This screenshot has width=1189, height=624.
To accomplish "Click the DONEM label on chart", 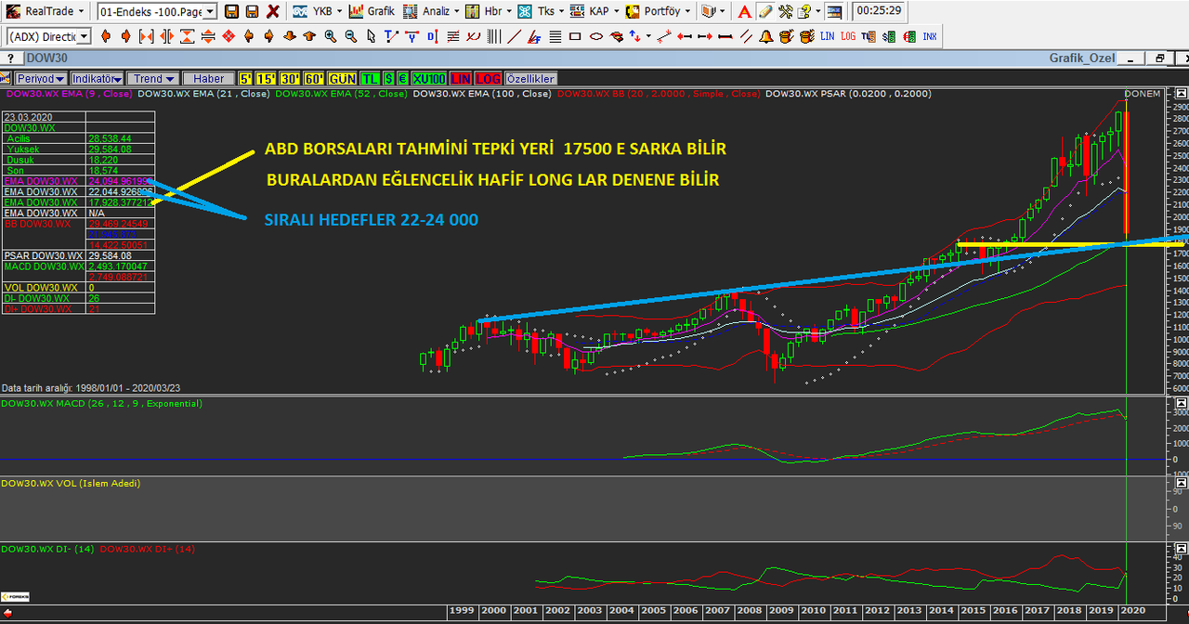I will click(x=1143, y=94).
